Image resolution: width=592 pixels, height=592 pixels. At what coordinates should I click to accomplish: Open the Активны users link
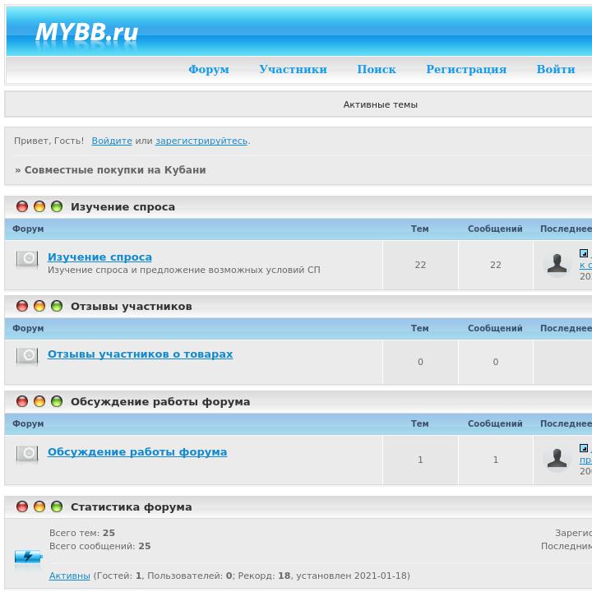tap(69, 576)
